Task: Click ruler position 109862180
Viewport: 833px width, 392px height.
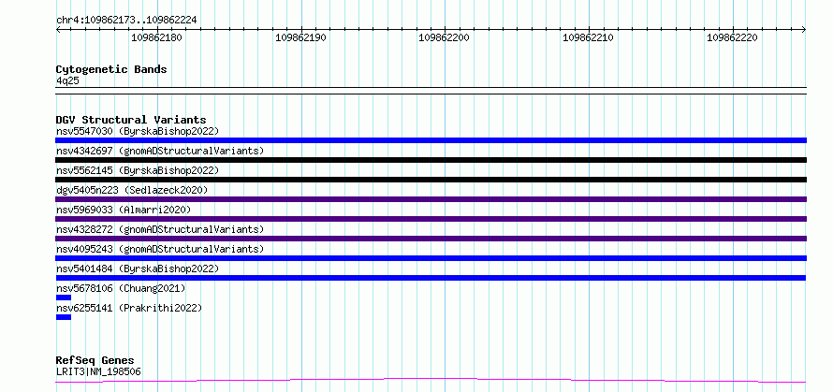Action: point(158,37)
